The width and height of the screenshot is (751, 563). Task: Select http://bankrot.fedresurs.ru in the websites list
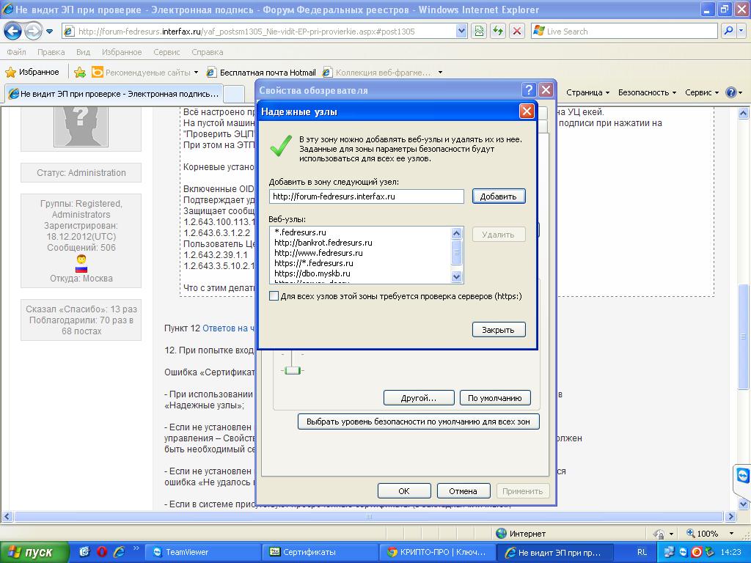tap(323, 243)
